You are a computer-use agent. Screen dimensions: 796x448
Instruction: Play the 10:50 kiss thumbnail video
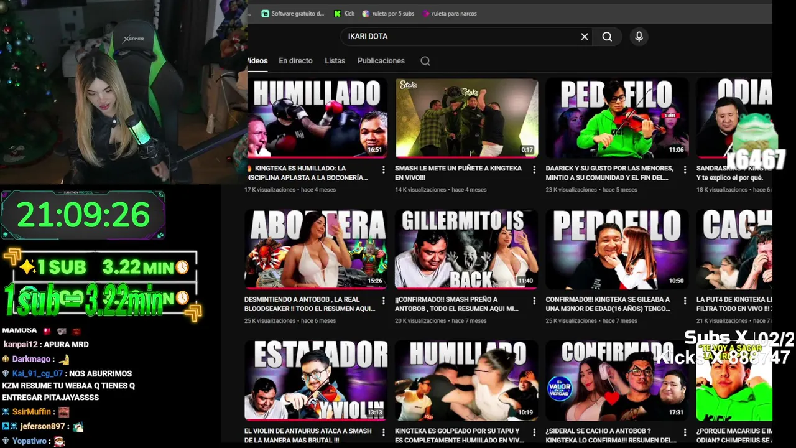617,249
